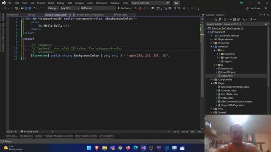Viewport: 271px width, 152px height.
Task: Expand the Dependencies node
Action: 211,39
